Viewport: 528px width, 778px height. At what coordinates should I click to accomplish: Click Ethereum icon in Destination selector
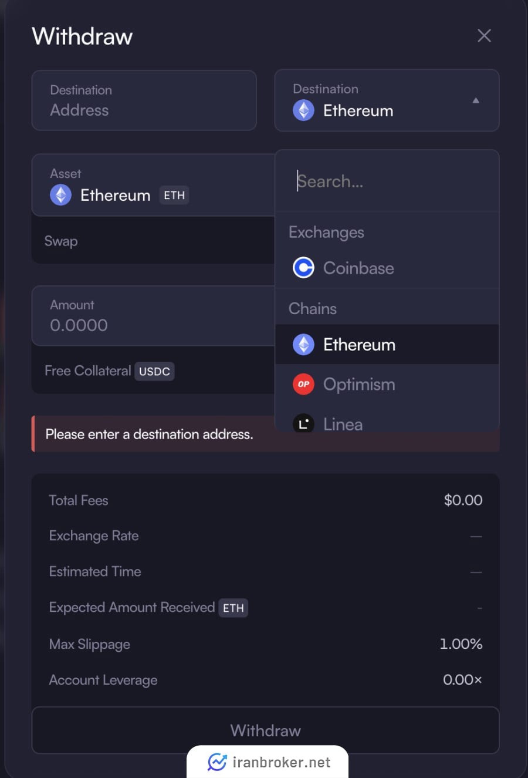tap(303, 110)
